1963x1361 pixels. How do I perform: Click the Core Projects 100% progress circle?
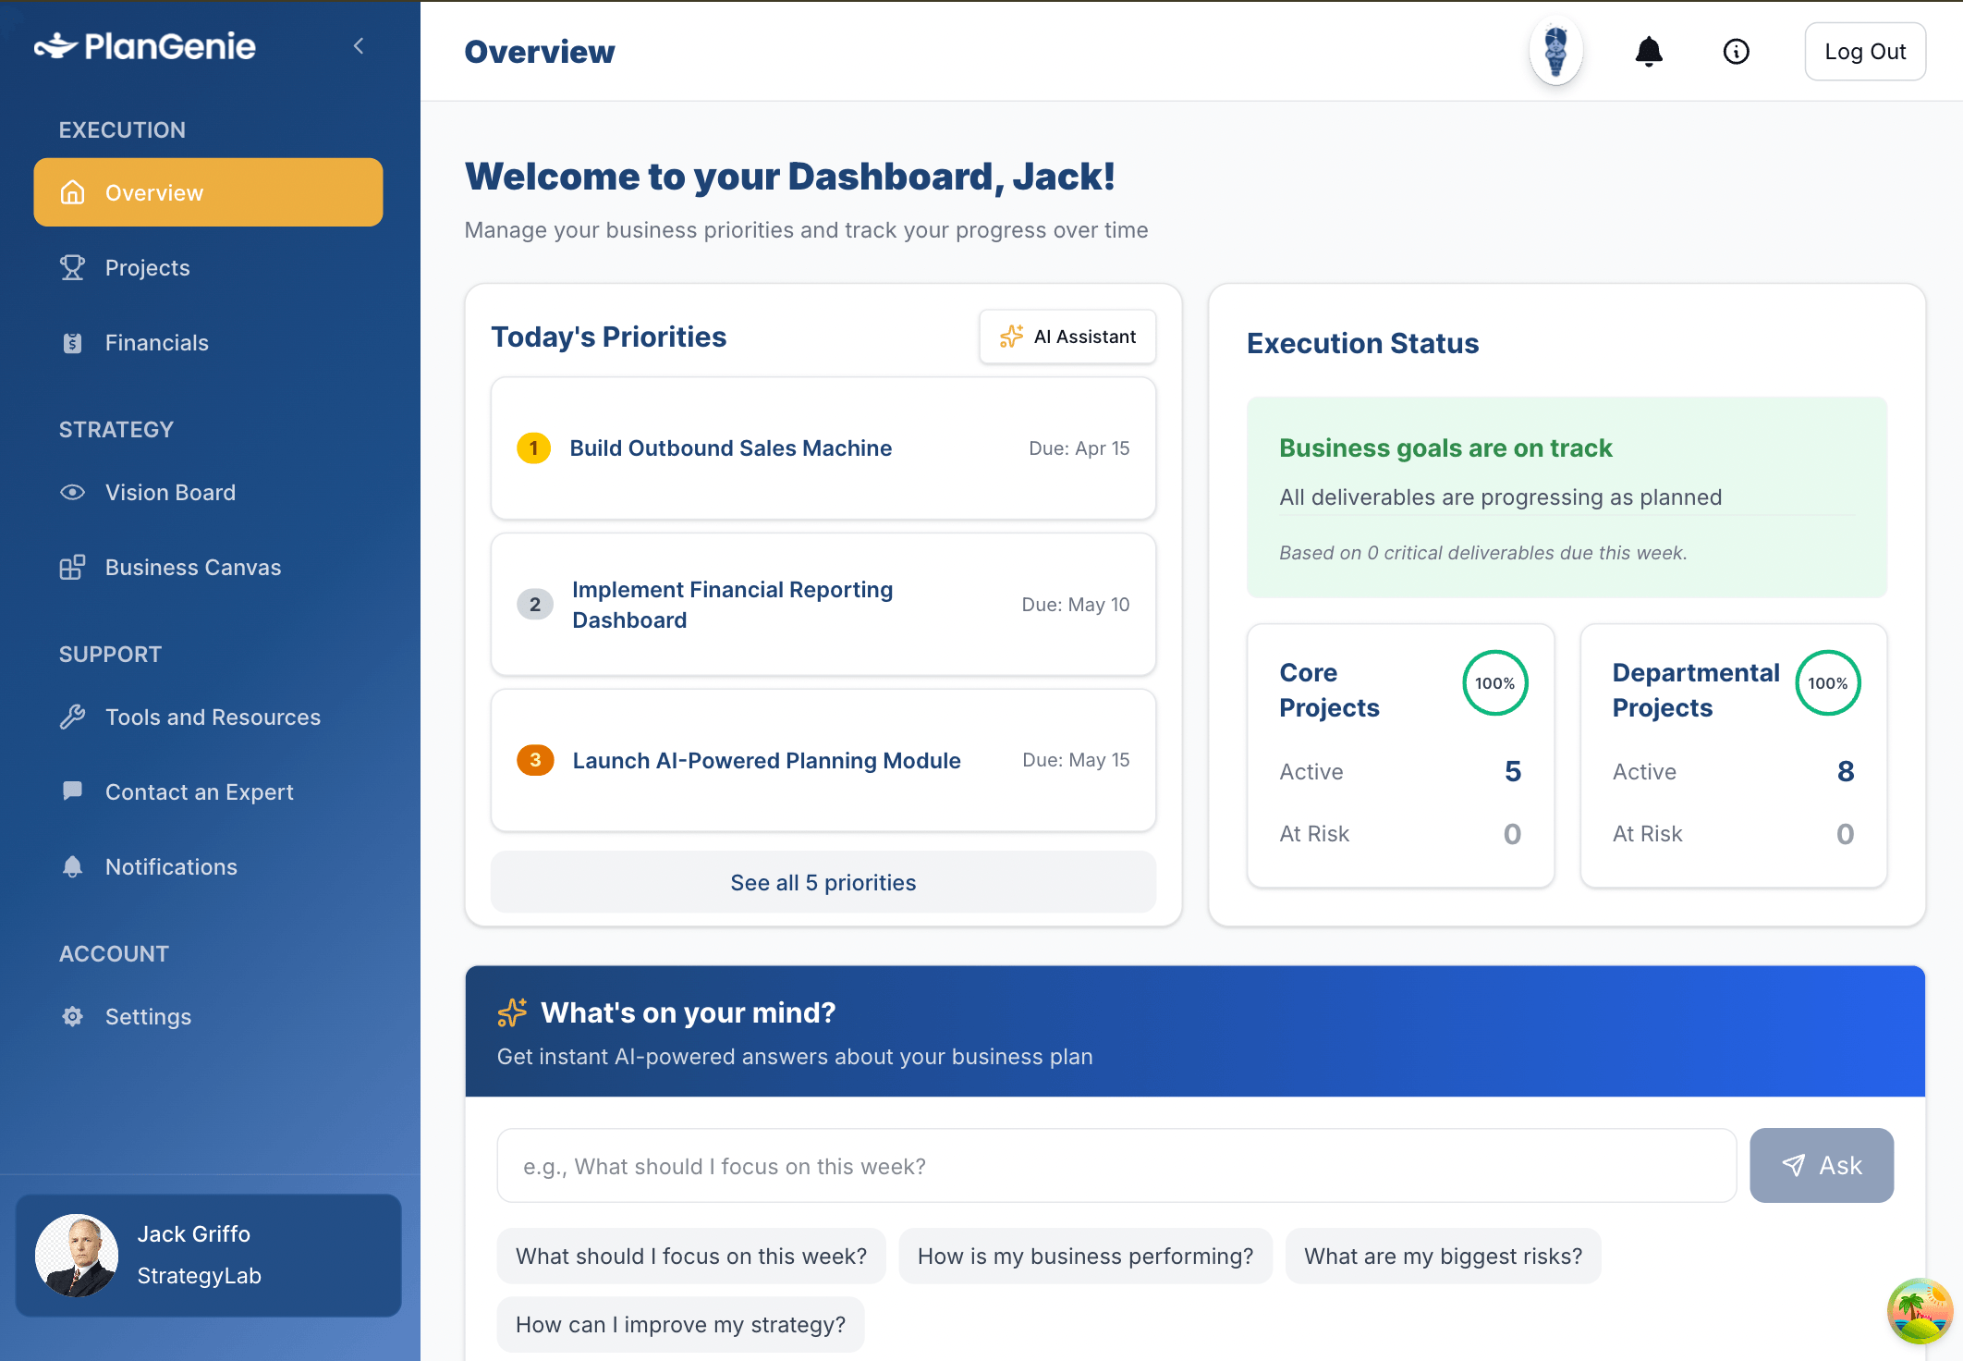pos(1494,683)
